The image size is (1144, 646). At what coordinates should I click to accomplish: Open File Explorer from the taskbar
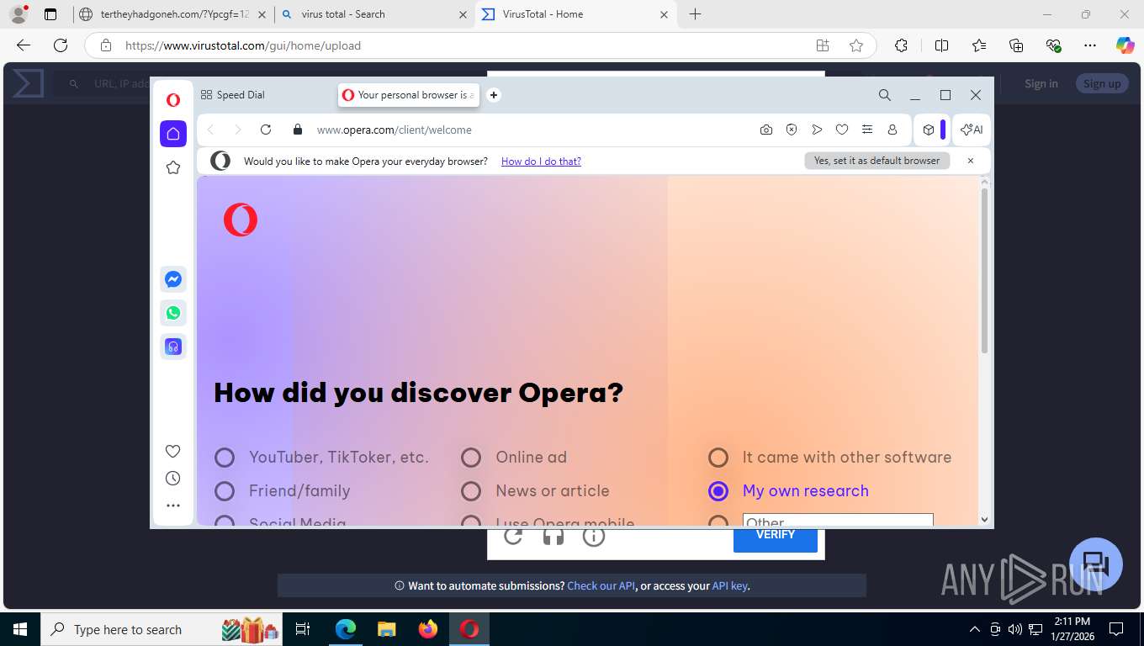click(386, 629)
